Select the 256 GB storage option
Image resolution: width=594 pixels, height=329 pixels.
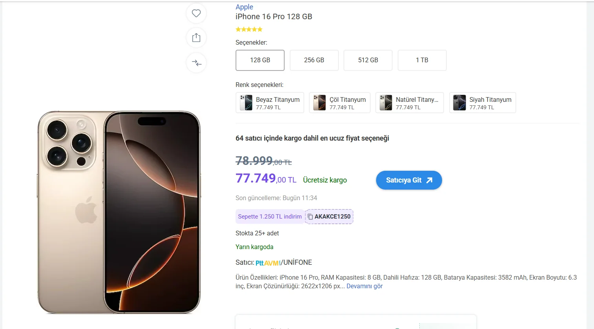coord(314,60)
